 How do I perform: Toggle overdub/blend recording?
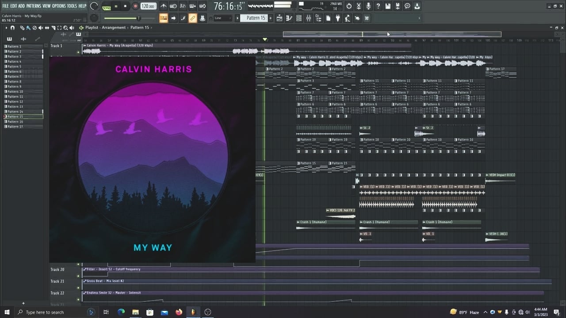193,6
